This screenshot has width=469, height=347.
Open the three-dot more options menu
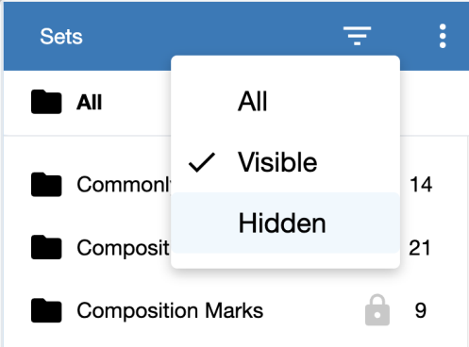pyautogui.click(x=443, y=36)
